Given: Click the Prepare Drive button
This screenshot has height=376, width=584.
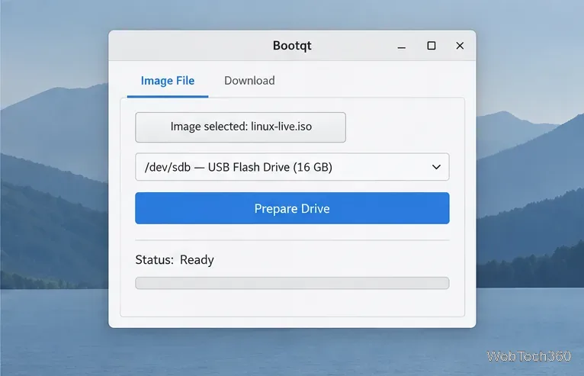Looking at the screenshot, I should click(x=292, y=208).
